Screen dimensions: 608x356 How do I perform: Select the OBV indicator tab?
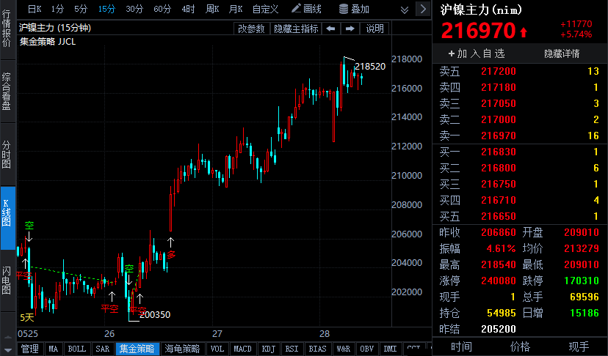[367, 349]
